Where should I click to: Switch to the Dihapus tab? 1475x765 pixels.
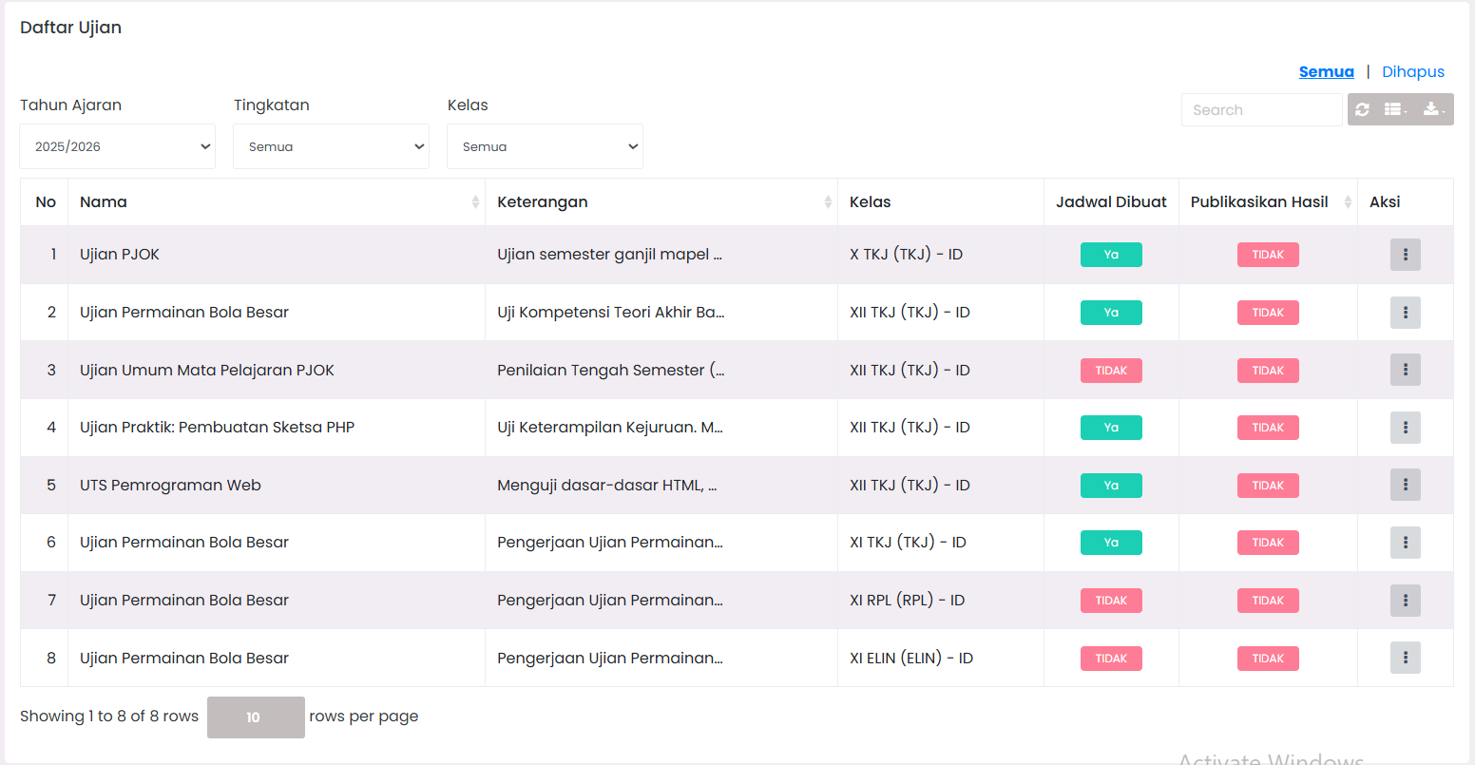[x=1412, y=72]
